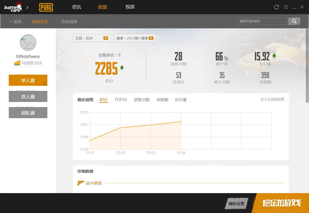Image resolution: width=309 pixels, height=213 pixels.
Task: Click the PUBG logo in top bar
Action: [x=45, y=7]
